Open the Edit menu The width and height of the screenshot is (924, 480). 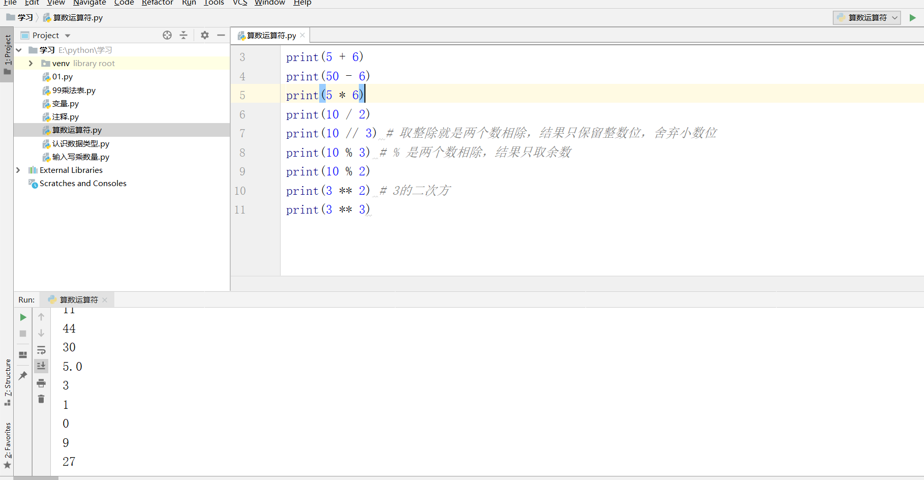pos(32,3)
